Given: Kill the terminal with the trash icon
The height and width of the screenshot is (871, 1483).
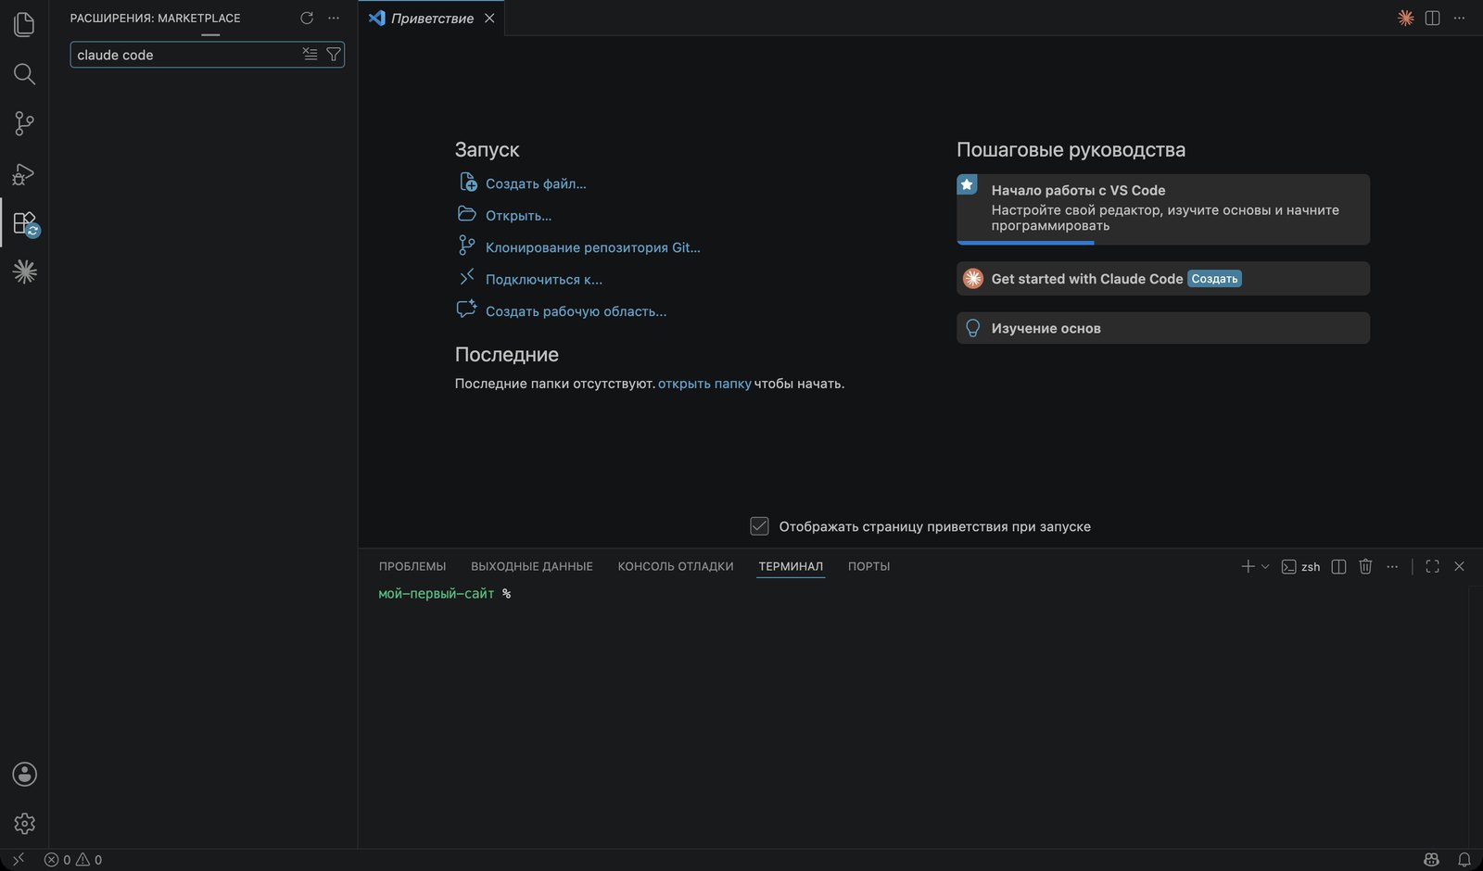Looking at the screenshot, I should (1365, 566).
